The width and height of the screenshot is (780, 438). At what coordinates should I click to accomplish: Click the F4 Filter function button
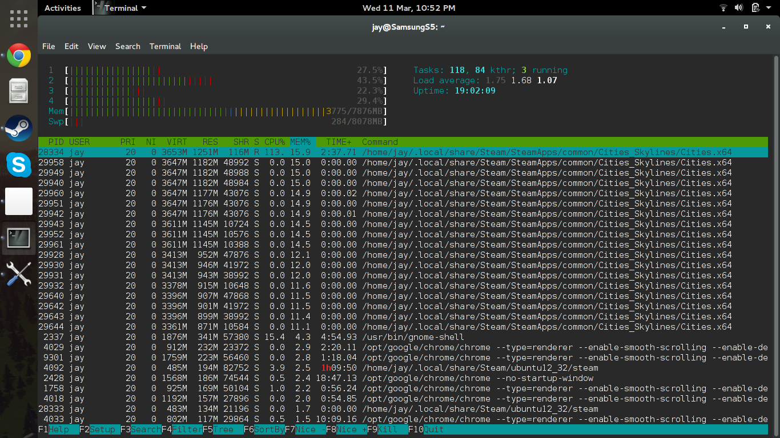(182, 429)
